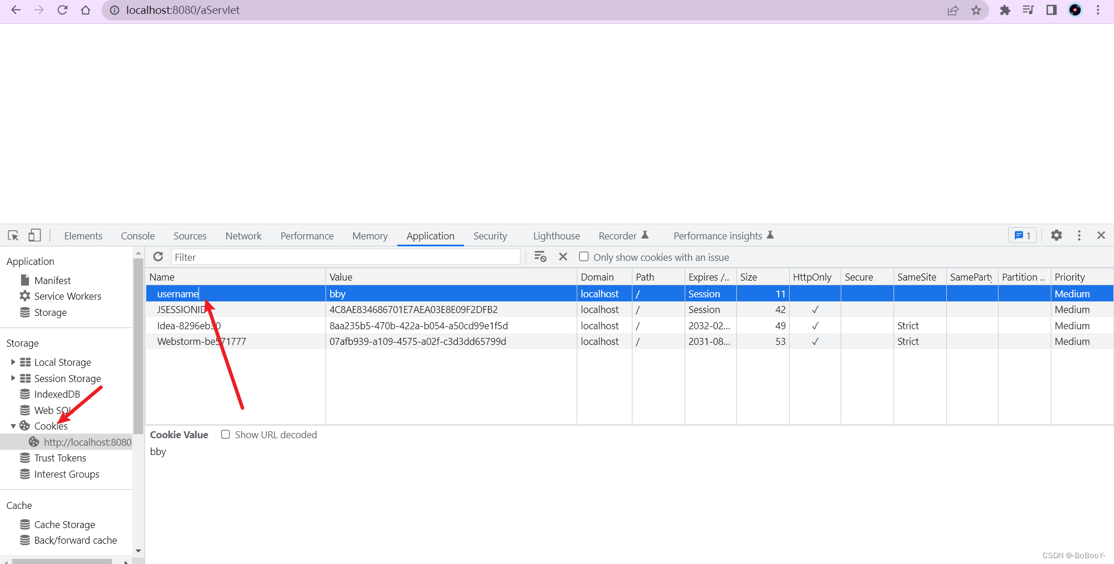Click the cookie Filter input field
The image size is (1114, 564).
point(346,257)
